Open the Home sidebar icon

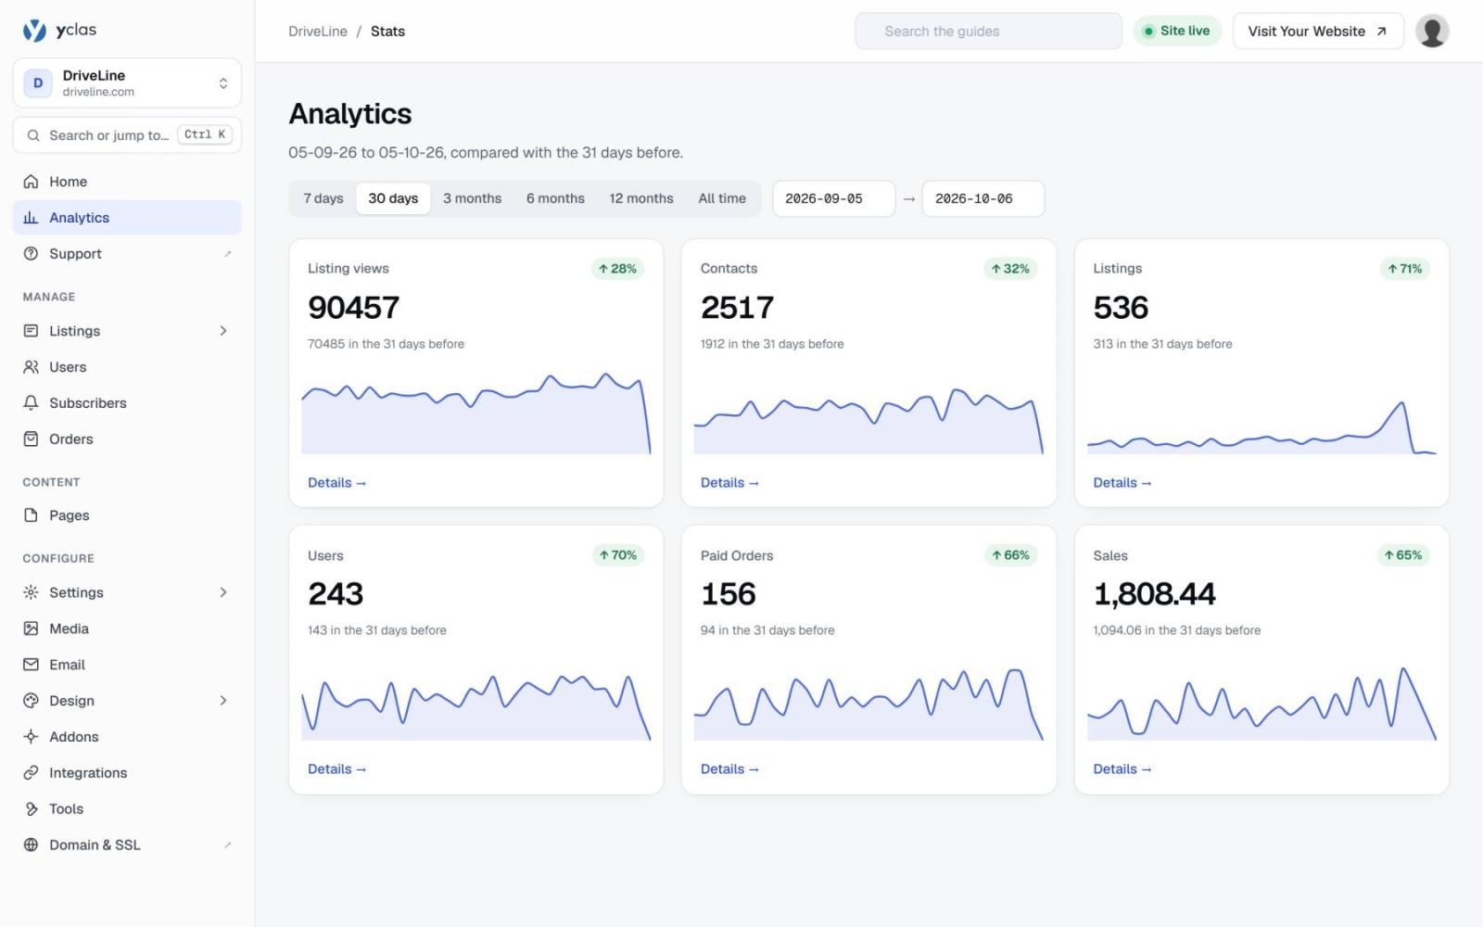tap(31, 182)
